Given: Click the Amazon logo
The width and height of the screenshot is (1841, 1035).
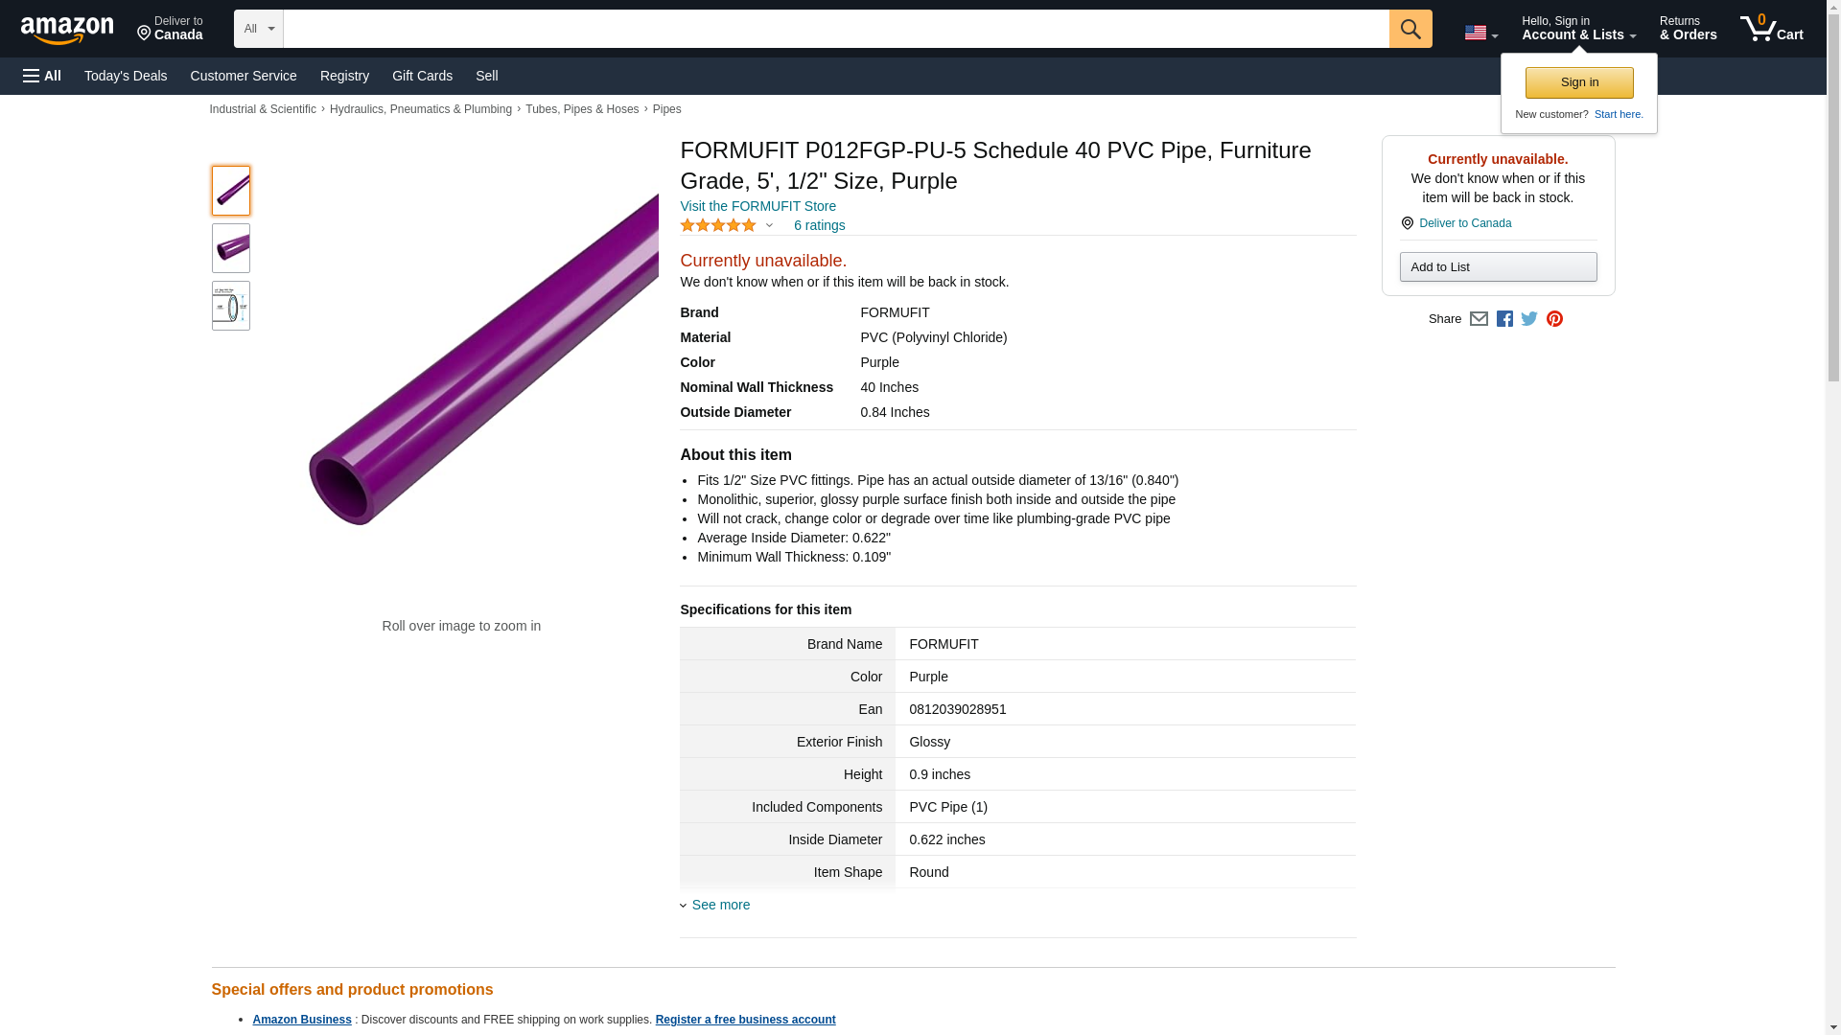Looking at the screenshot, I should pyautogui.click(x=67, y=30).
